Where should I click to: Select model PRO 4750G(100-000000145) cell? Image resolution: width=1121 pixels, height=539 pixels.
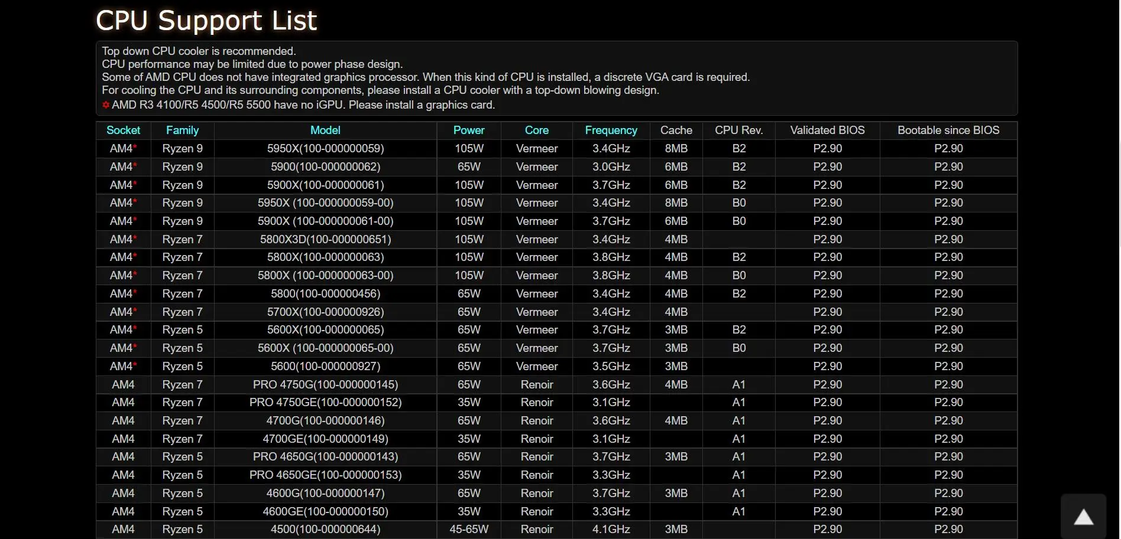point(325,385)
